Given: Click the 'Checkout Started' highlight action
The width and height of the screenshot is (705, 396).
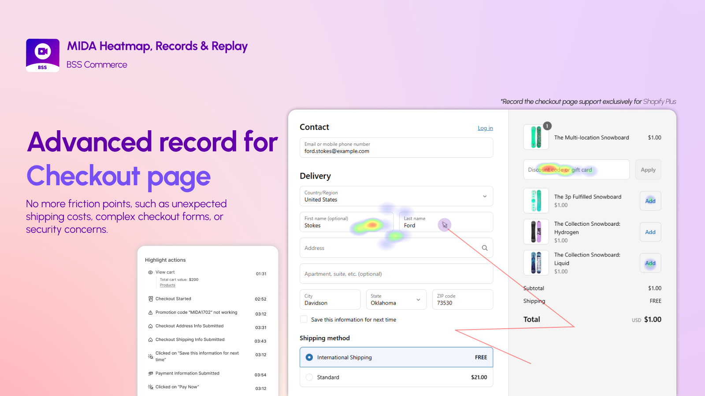Looking at the screenshot, I should (173, 299).
